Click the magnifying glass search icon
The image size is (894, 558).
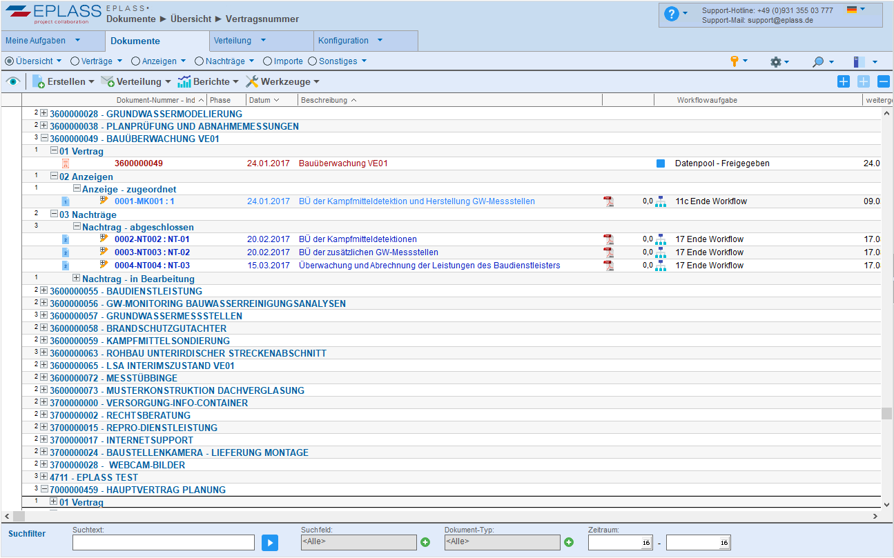point(818,62)
